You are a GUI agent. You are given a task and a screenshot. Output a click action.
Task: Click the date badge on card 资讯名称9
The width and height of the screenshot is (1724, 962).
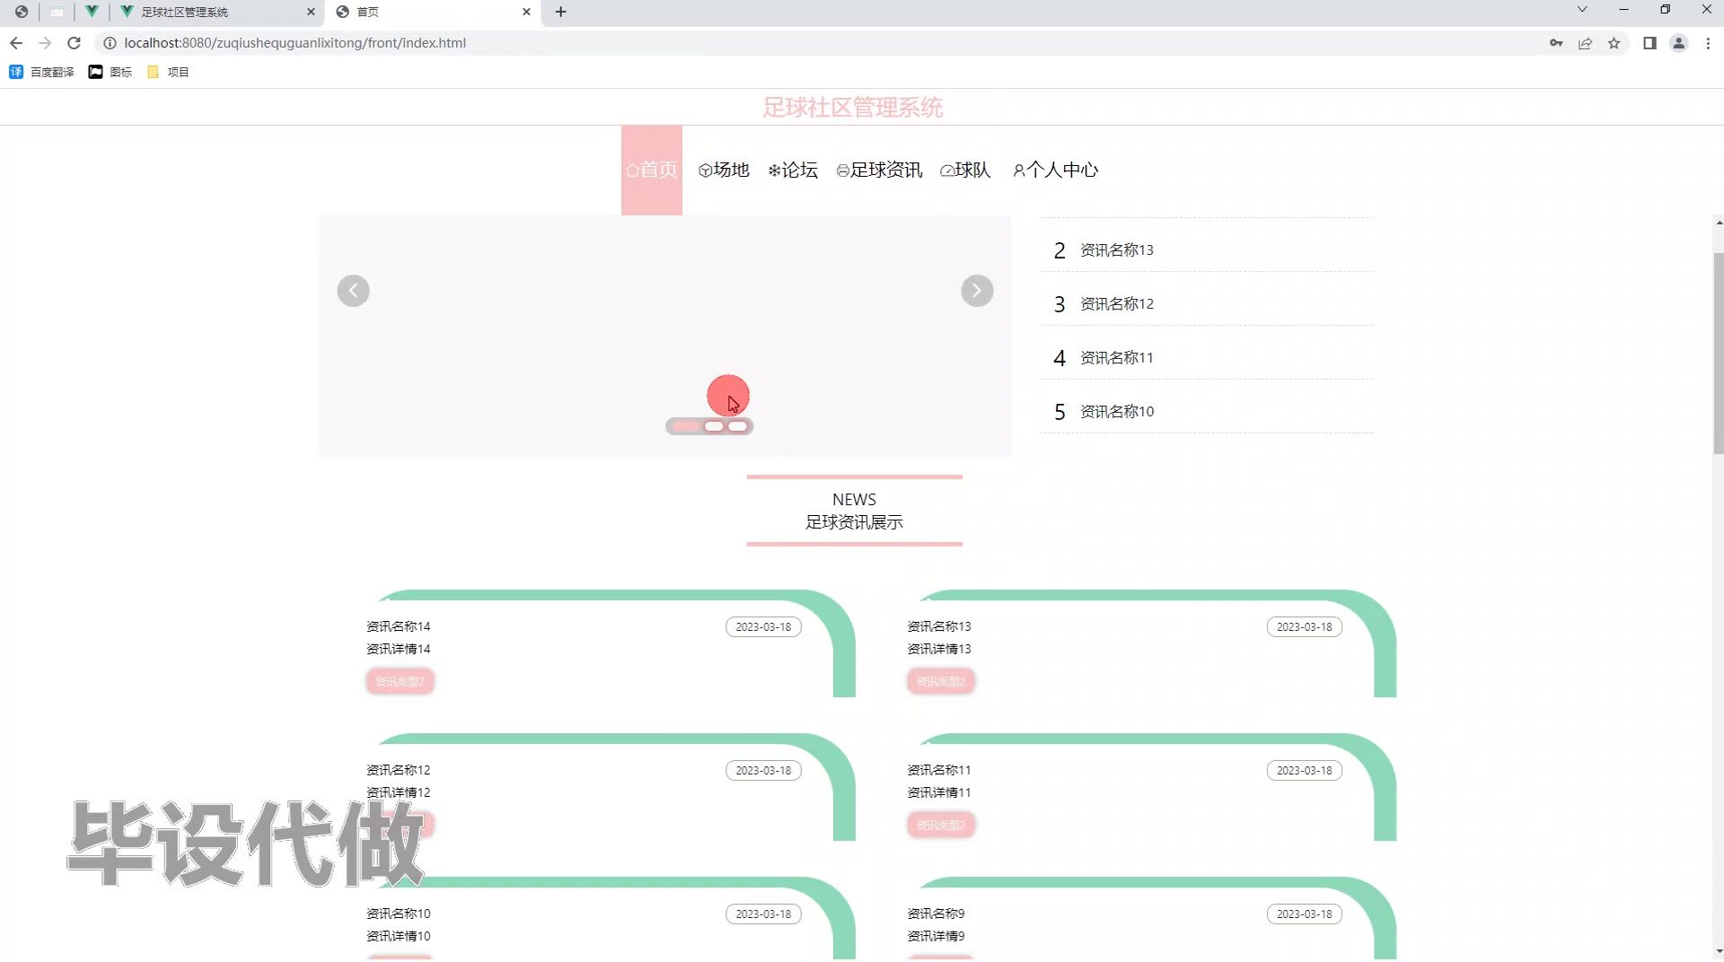point(1305,914)
